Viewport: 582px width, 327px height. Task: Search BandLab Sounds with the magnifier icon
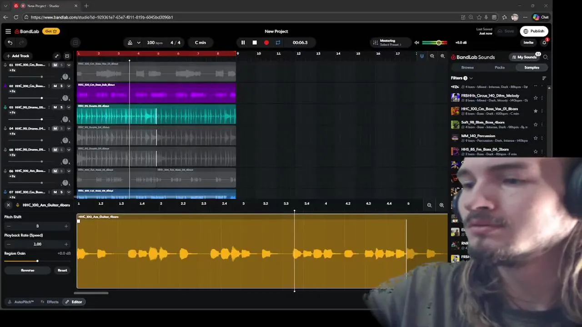pyautogui.click(x=546, y=57)
